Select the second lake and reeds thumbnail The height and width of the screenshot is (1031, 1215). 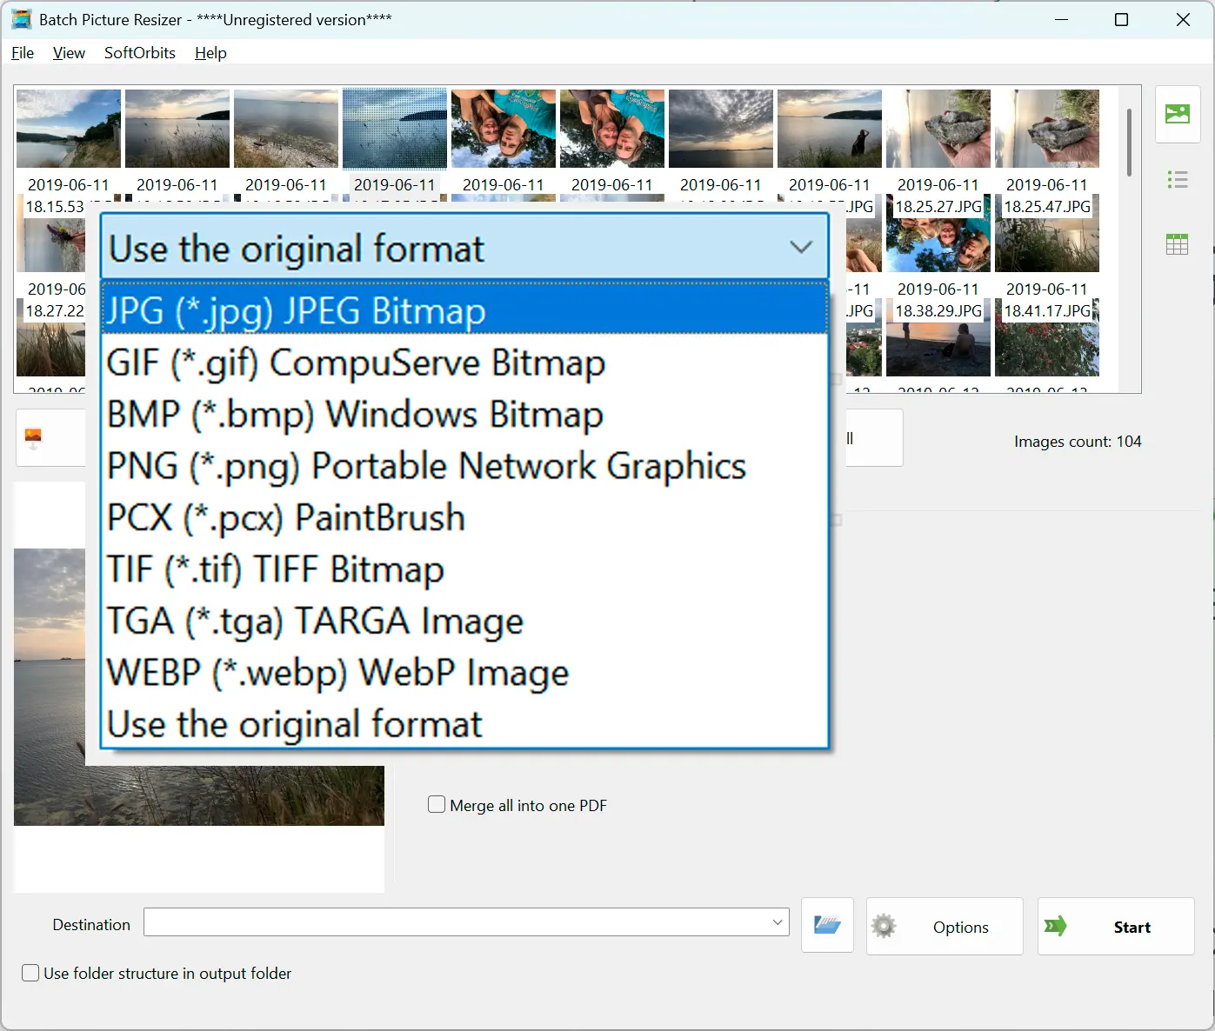click(177, 129)
